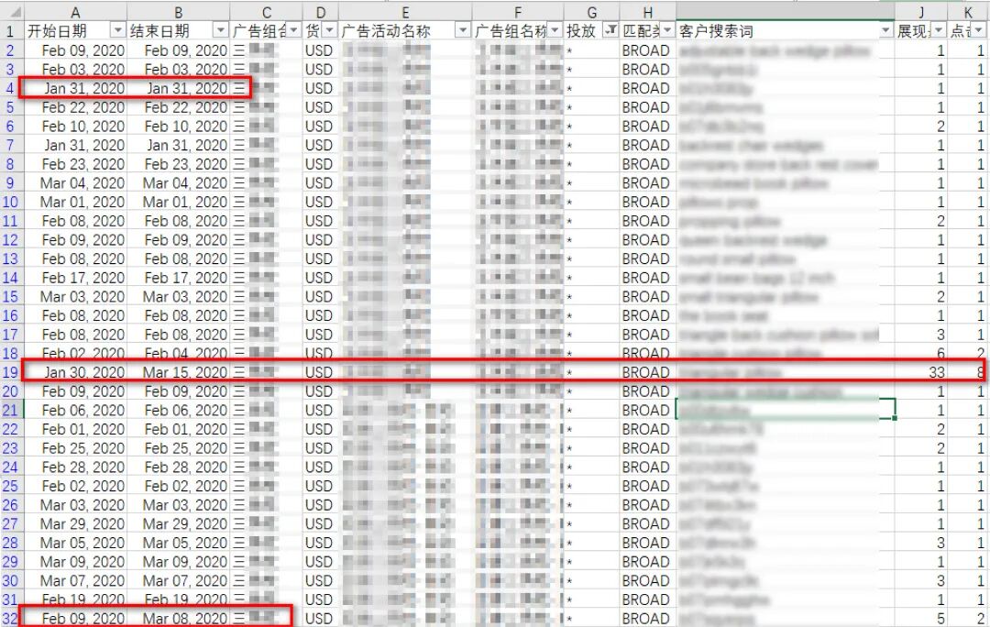Click the impressions value 5 in row 32
This screenshot has width=990, height=627.
coord(921,618)
